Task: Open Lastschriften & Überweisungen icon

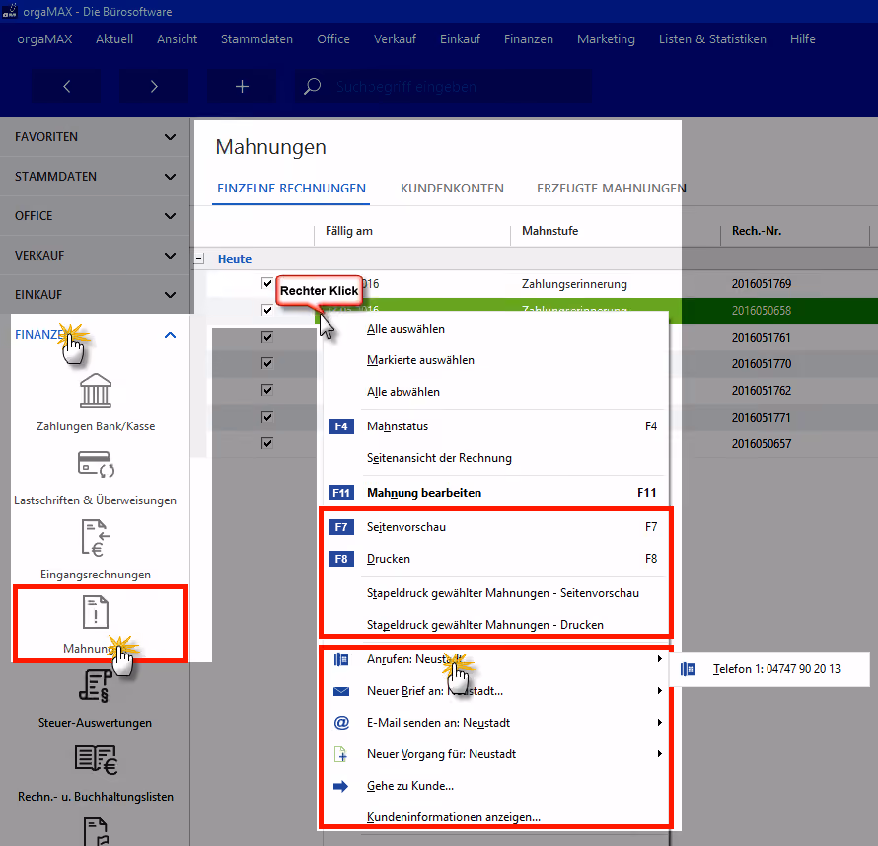Action: tap(96, 464)
